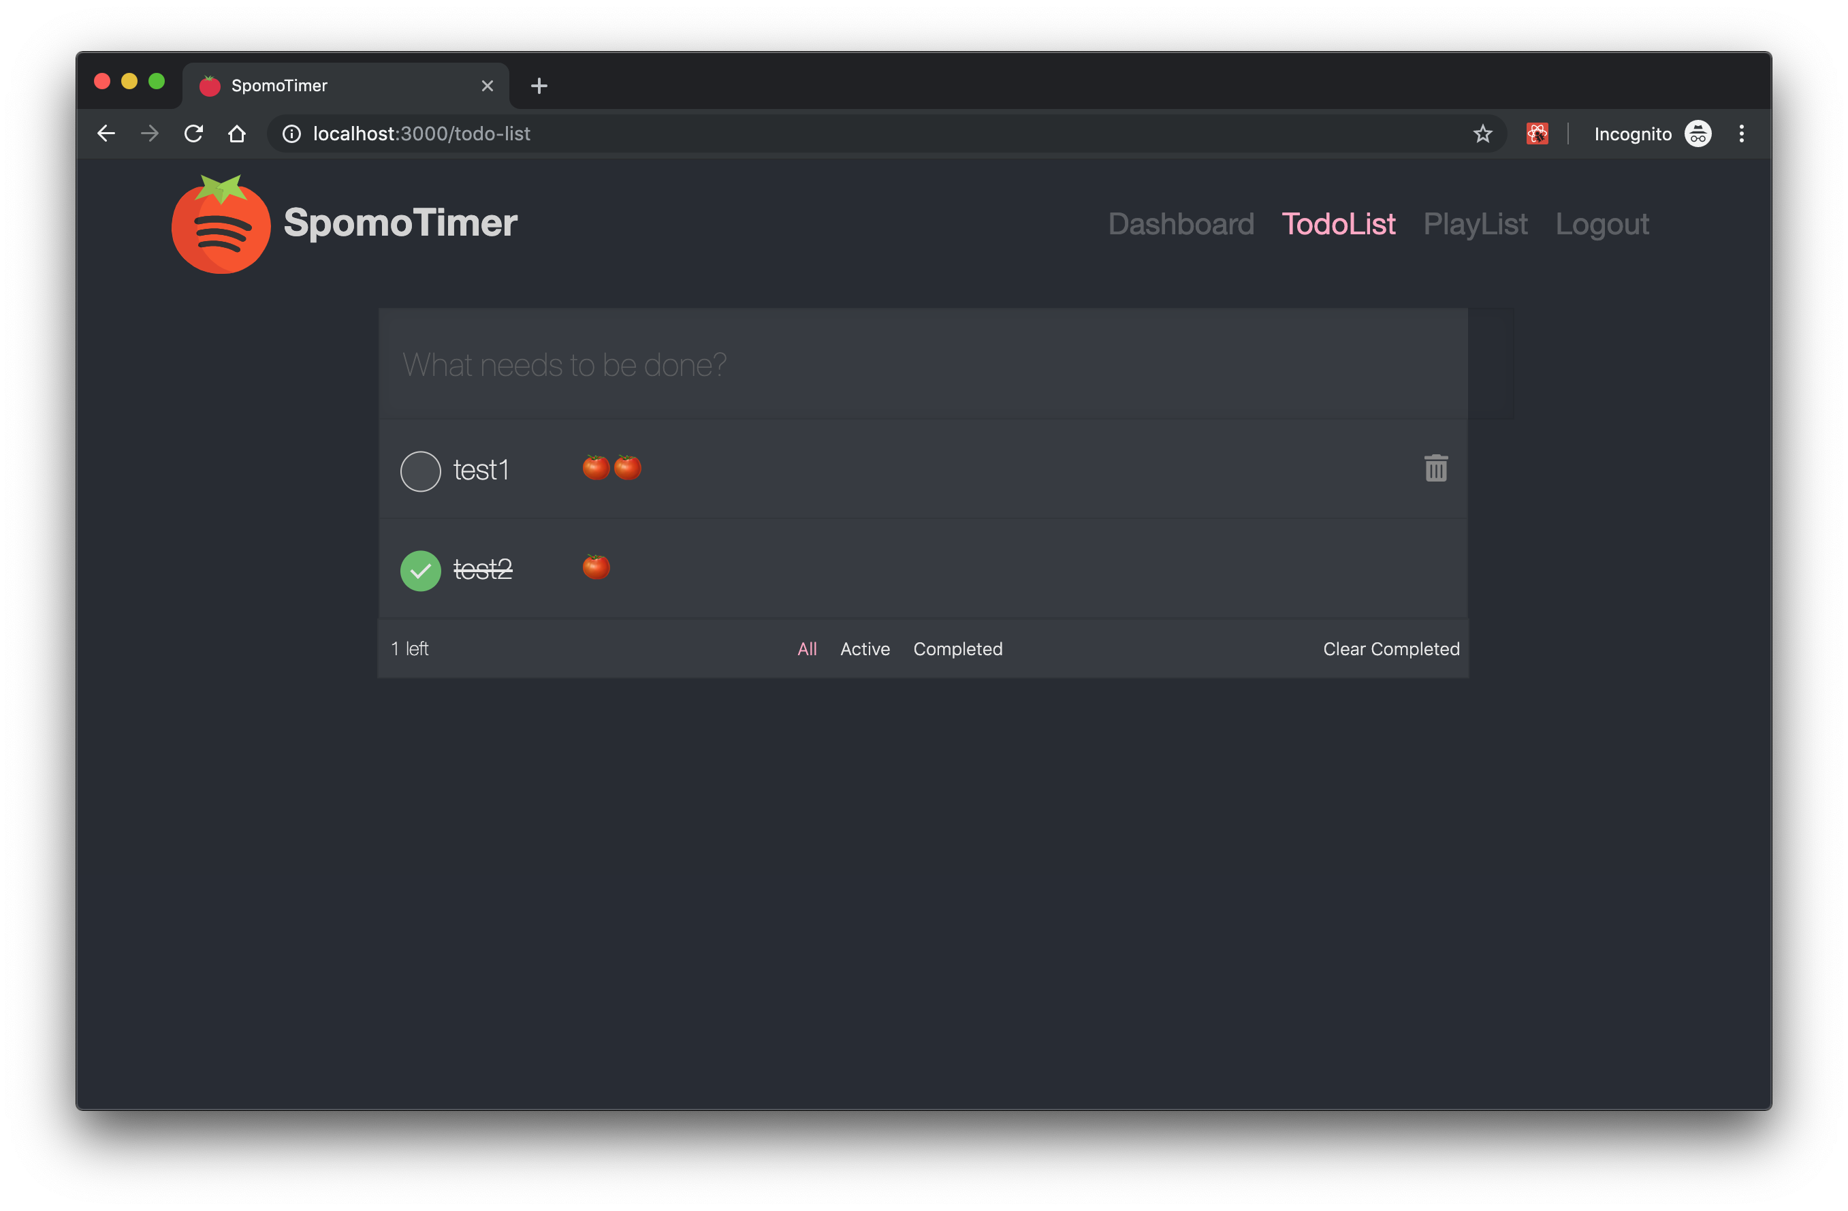Navigate back in browser history

tap(106, 133)
